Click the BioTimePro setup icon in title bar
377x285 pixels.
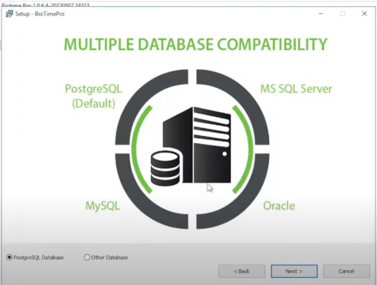click(x=9, y=13)
